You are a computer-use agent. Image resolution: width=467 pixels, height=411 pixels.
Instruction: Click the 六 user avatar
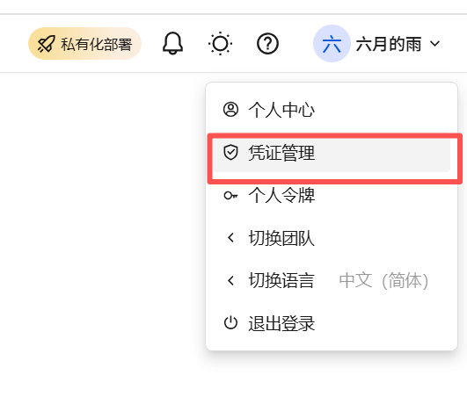pyautogui.click(x=332, y=43)
